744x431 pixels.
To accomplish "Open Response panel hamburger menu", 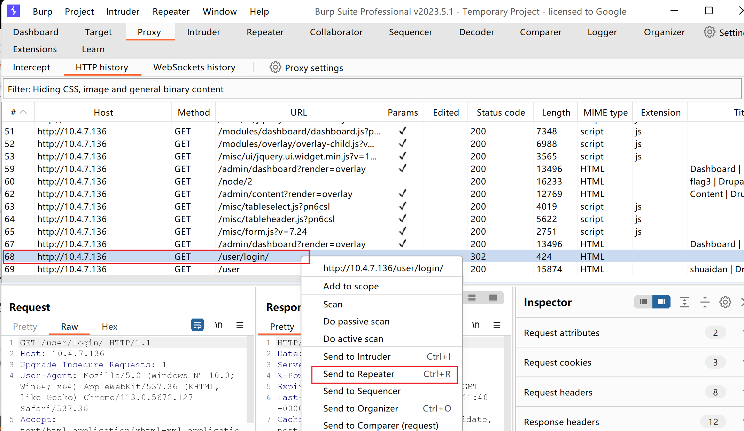I will click(497, 325).
